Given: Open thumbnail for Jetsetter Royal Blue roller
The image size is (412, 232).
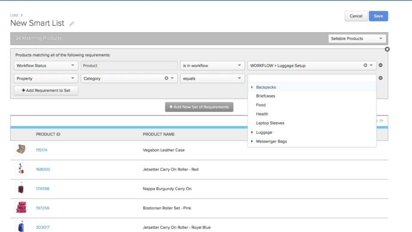Looking at the screenshot, I should pos(21,226).
